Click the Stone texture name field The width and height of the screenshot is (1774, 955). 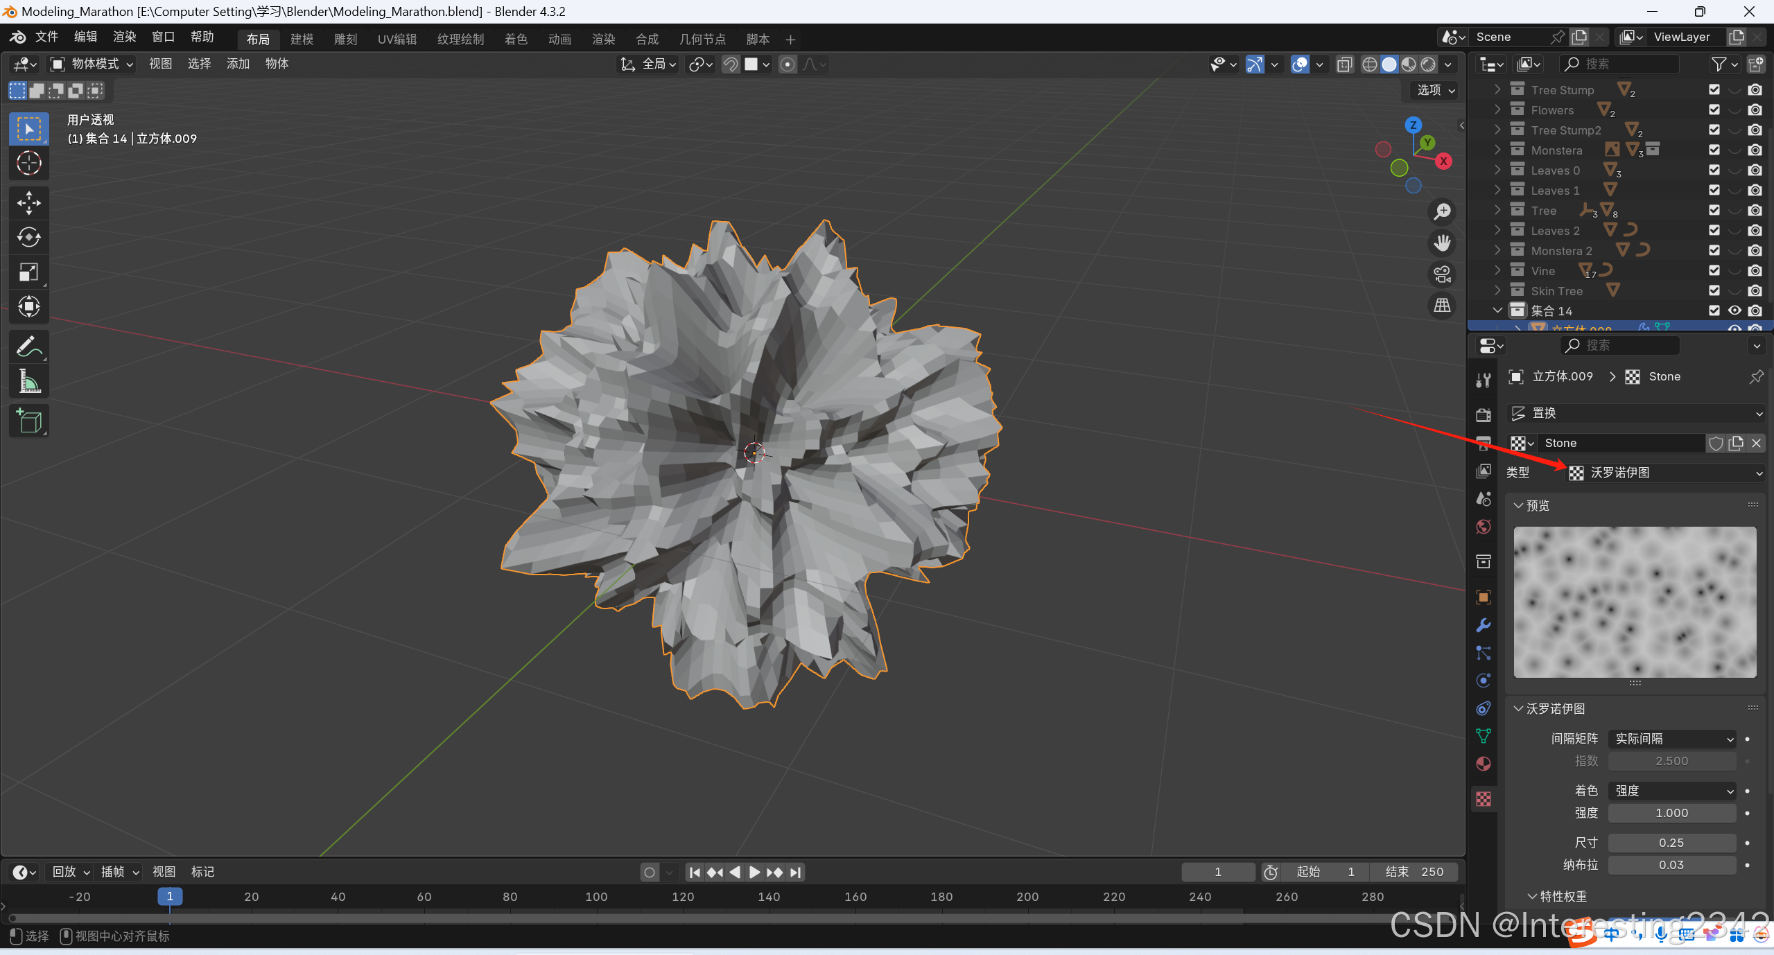coord(1619,443)
